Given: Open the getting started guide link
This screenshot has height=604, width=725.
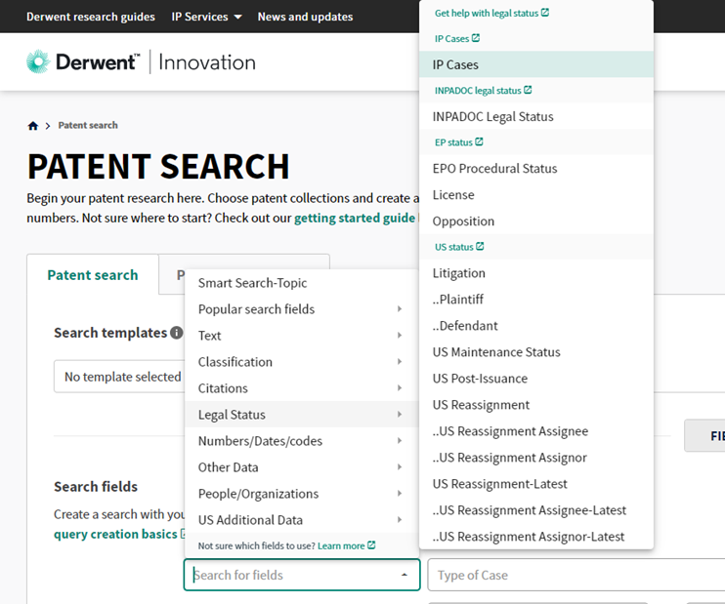Looking at the screenshot, I should click(x=355, y=218).
